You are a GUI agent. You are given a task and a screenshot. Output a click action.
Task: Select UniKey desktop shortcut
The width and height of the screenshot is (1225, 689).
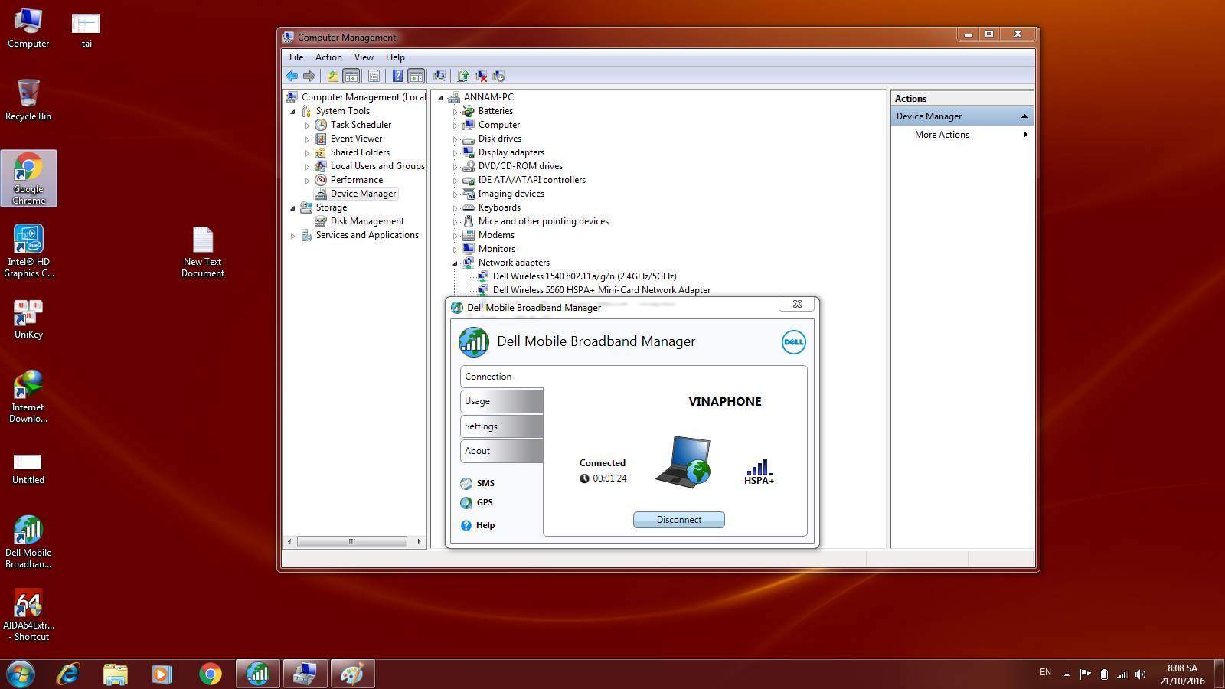(x=28, y=318)
